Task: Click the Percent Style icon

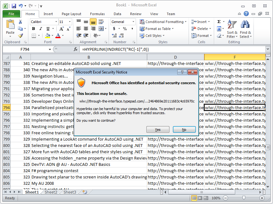Action: (125, 29)
